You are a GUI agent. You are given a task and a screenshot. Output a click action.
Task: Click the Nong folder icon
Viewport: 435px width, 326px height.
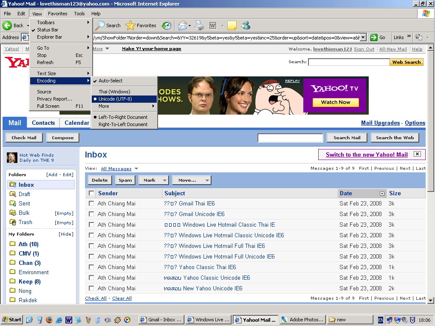[12, 290]
